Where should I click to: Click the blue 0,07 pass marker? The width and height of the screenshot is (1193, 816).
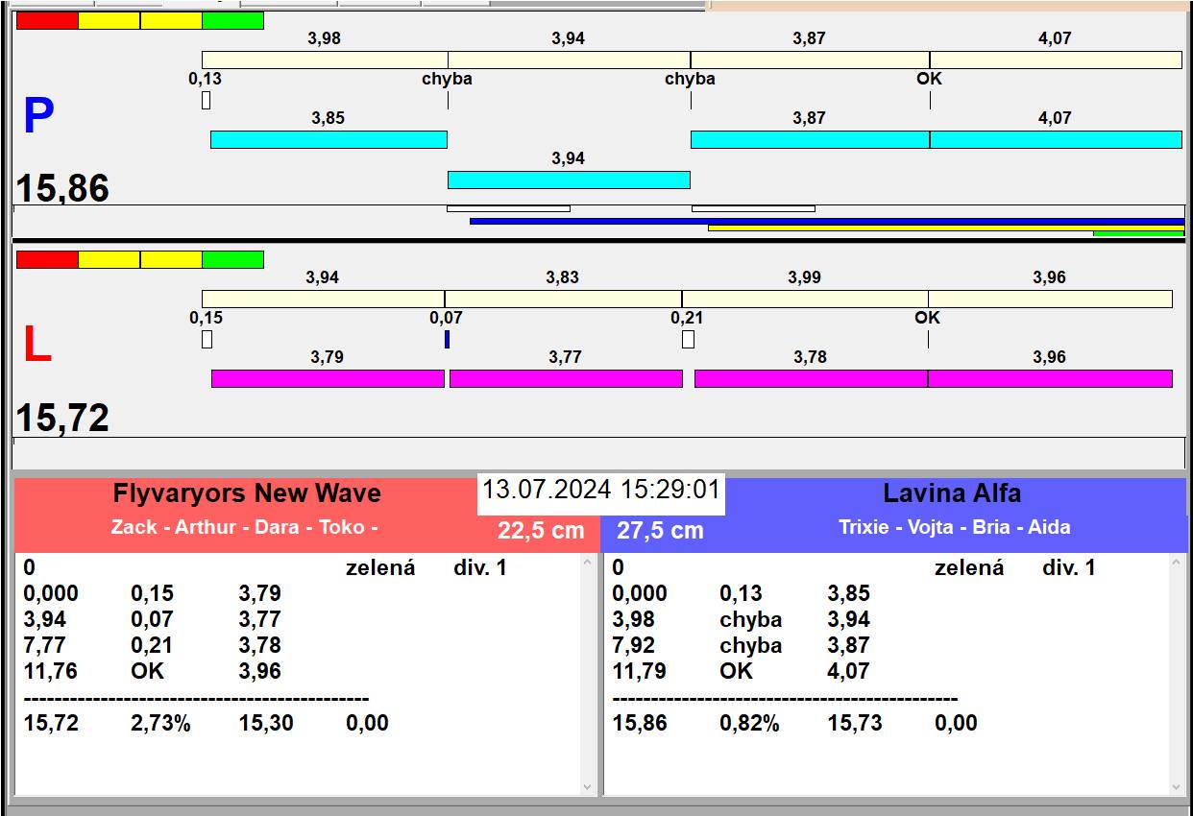pos(447,339)
